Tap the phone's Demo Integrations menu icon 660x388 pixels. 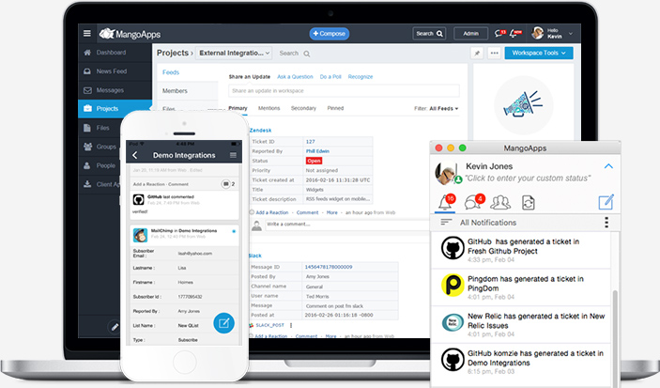tap(233, 155)
